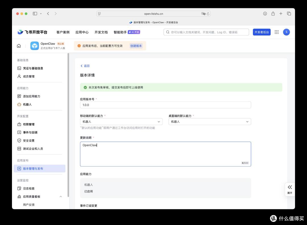Viewport: 307px width, 225px height.
Task: Click the home icon
Action: (19, 46)
